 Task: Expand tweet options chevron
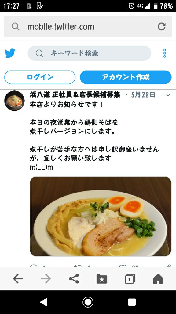coord(168,95)
